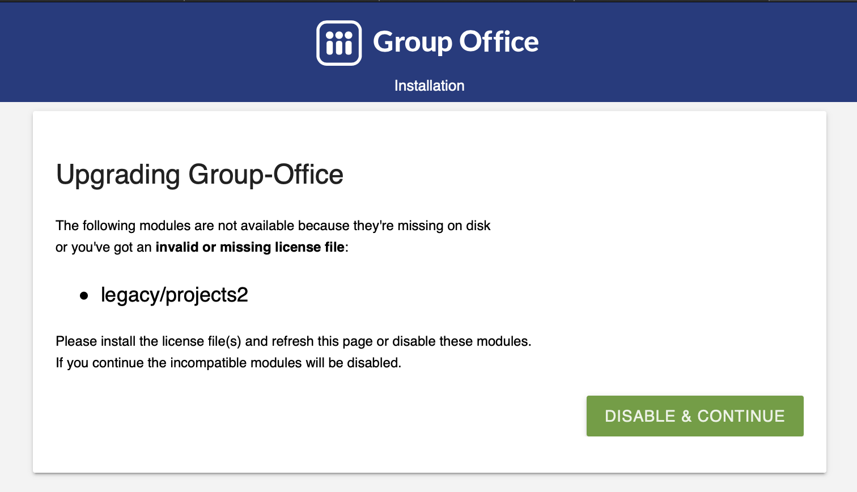Viewport: 857px width, 492px height.
Task: Click the Upgrading Group-Office heading
Action: click(x=200, y=175)
